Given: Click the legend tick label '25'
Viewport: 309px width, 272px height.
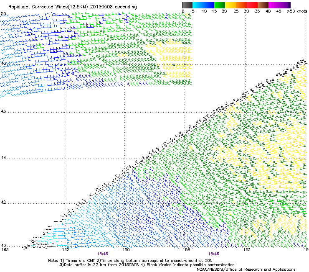Looking at the screenshot, I should [236, 11].
